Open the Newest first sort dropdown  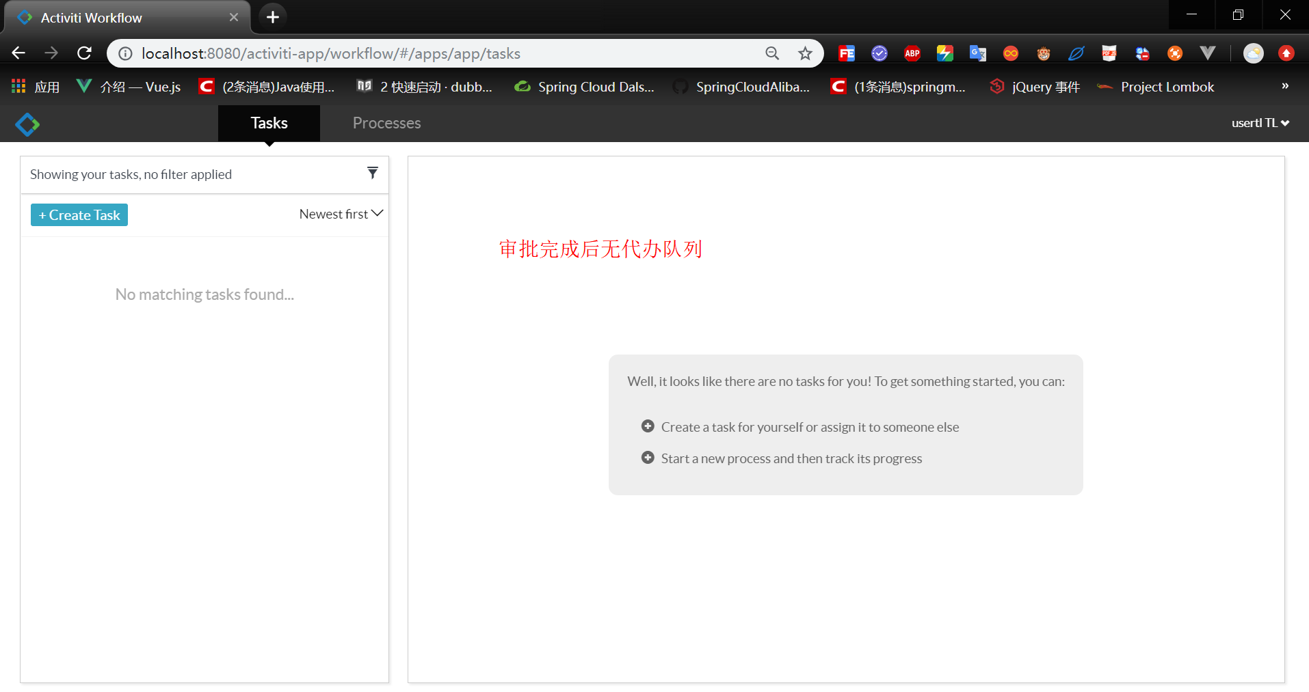click(x=340, y=214)
